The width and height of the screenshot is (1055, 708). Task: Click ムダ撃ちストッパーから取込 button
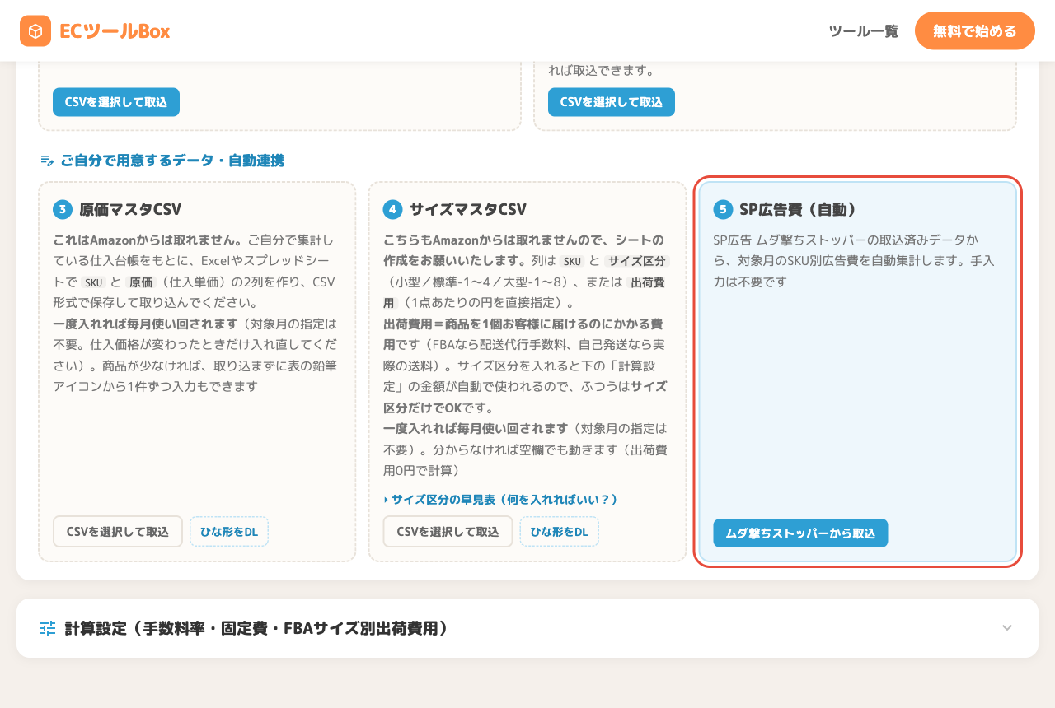point(800,533)
